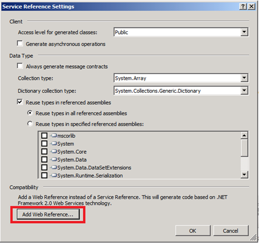Tick the System.Data.DataSetExtensions checkbox

click(44, 168)
